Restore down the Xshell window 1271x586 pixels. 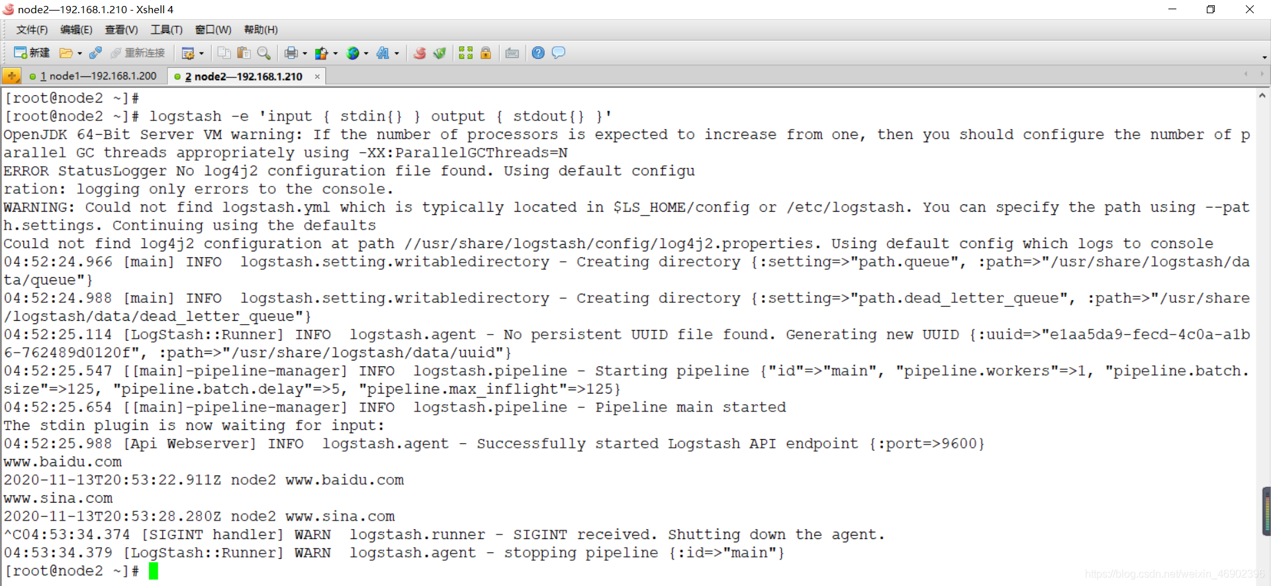tap(1211, 9)
